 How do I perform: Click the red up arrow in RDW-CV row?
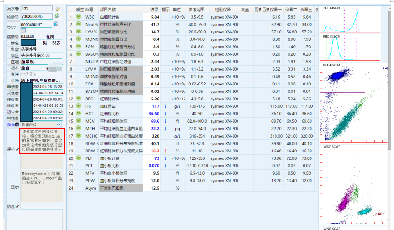pos(165,151)
